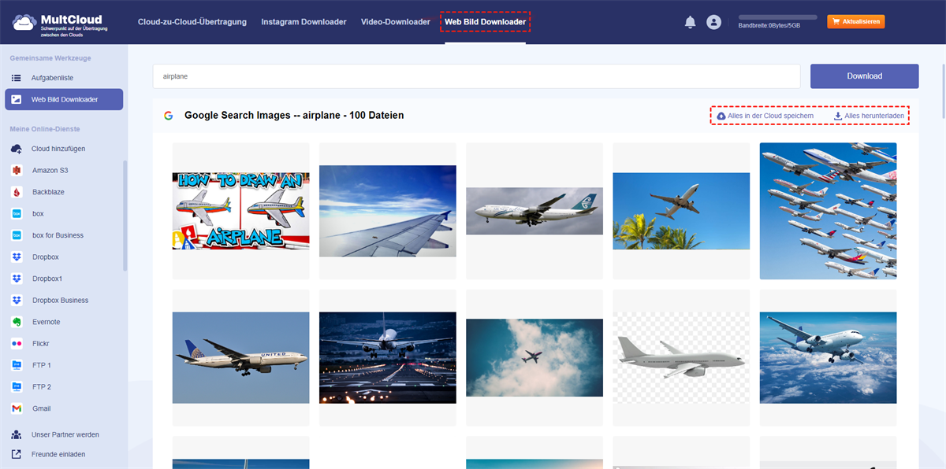
Task: Click the box service icon
Action: click(x=17, y=213)
